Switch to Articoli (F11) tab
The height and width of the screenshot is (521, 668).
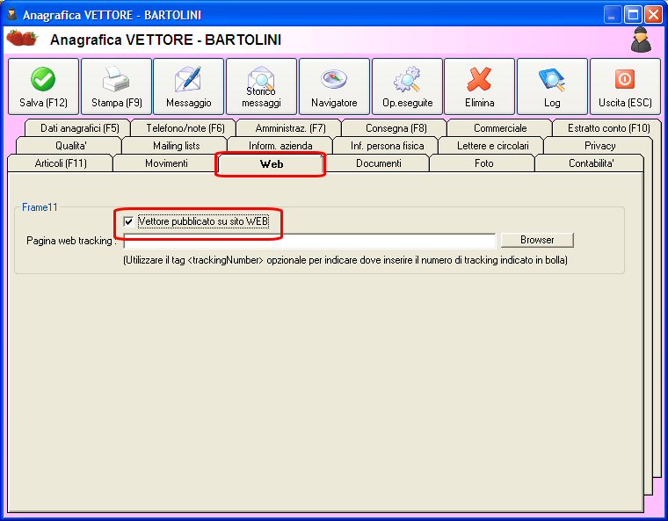pyautogui.click(x=61, y=163)
